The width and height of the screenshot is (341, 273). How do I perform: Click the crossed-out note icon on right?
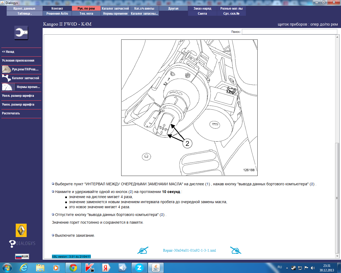click(x=236, y=250)
